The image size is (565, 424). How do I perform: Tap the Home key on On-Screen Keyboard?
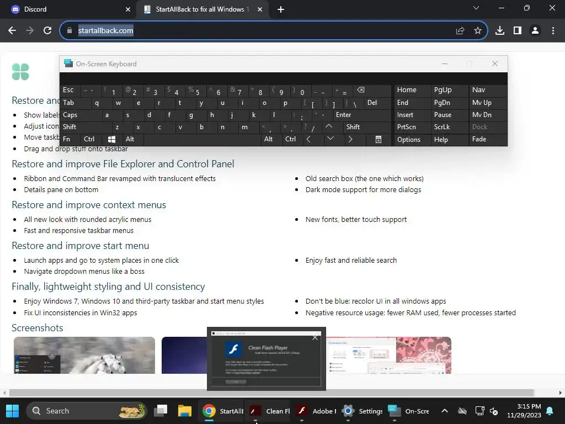(x=412, y=90)
